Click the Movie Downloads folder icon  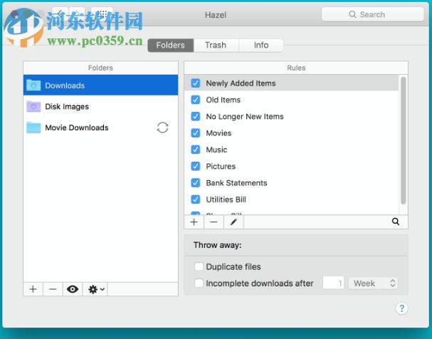(33, 127)
